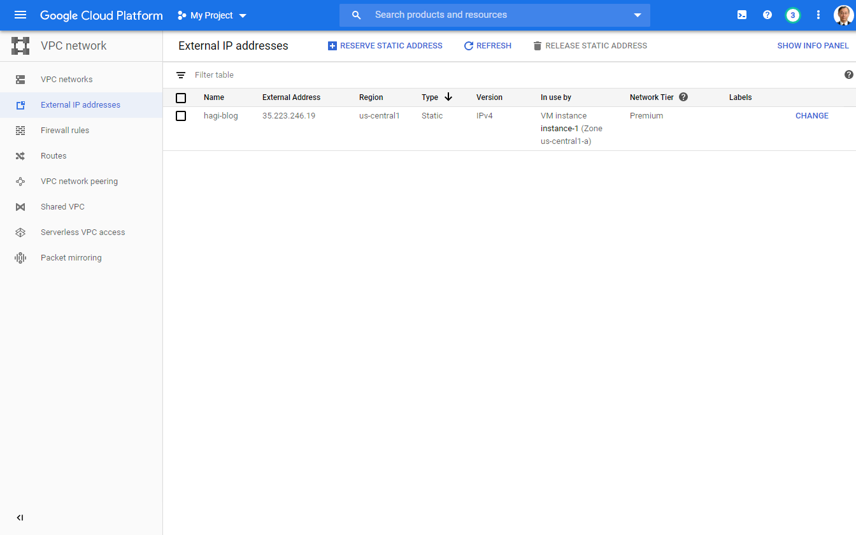Click Release Static Address button
Image resolution: width=856 pixels, height=535 pixels.
point(590,46)
